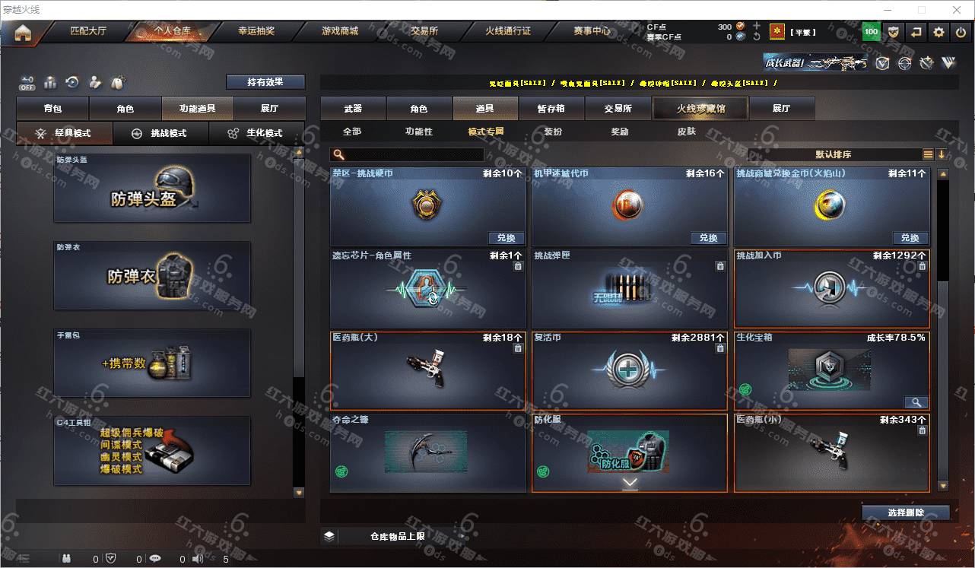This screenshot has width=975, height=568.
Task: Open the settings gear icon
Action: click(938, 32)
